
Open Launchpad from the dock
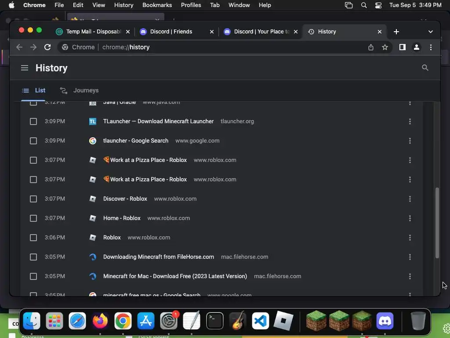[x=54, y=321]
